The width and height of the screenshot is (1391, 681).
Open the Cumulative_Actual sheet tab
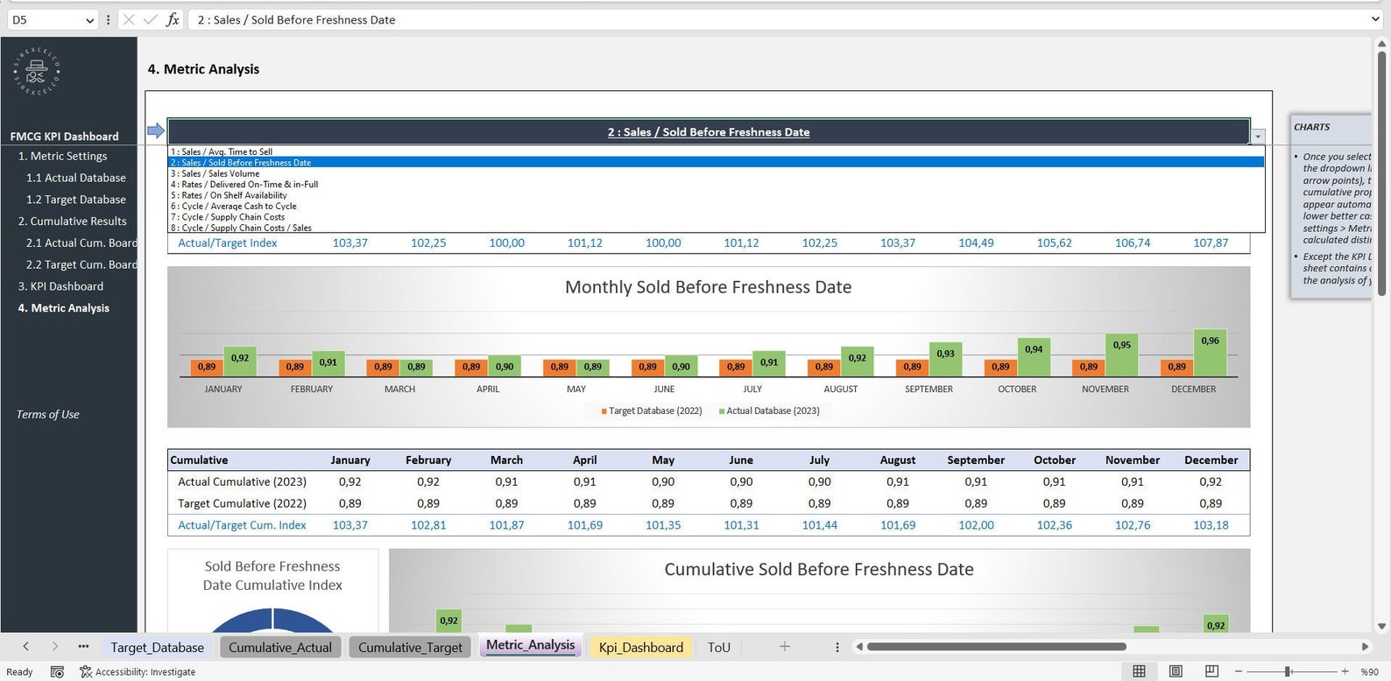pos(280,647)
